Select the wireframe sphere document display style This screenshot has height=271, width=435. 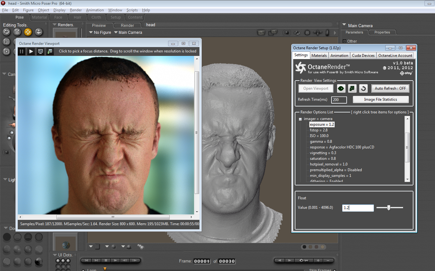[x=28, y=237]
